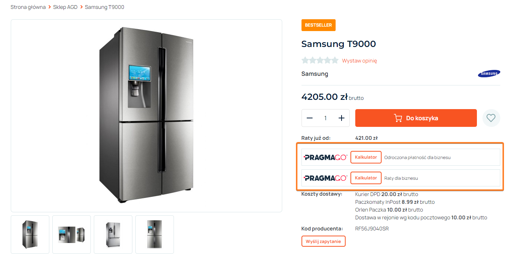
Task: Open Kalkulator for Raty dla biznesu
Action: coord(366,178)
